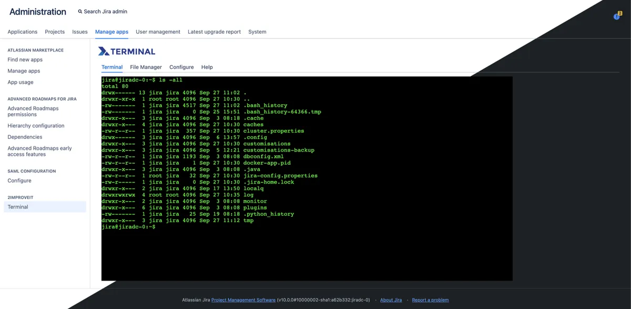Click the .jira-home.lock entry
The width and height of the screenshot is (631, 309).
coord(269,182)
